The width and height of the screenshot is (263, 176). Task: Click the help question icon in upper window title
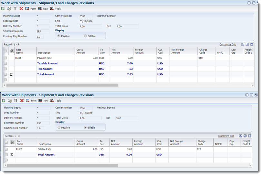[x=254, y=3]
